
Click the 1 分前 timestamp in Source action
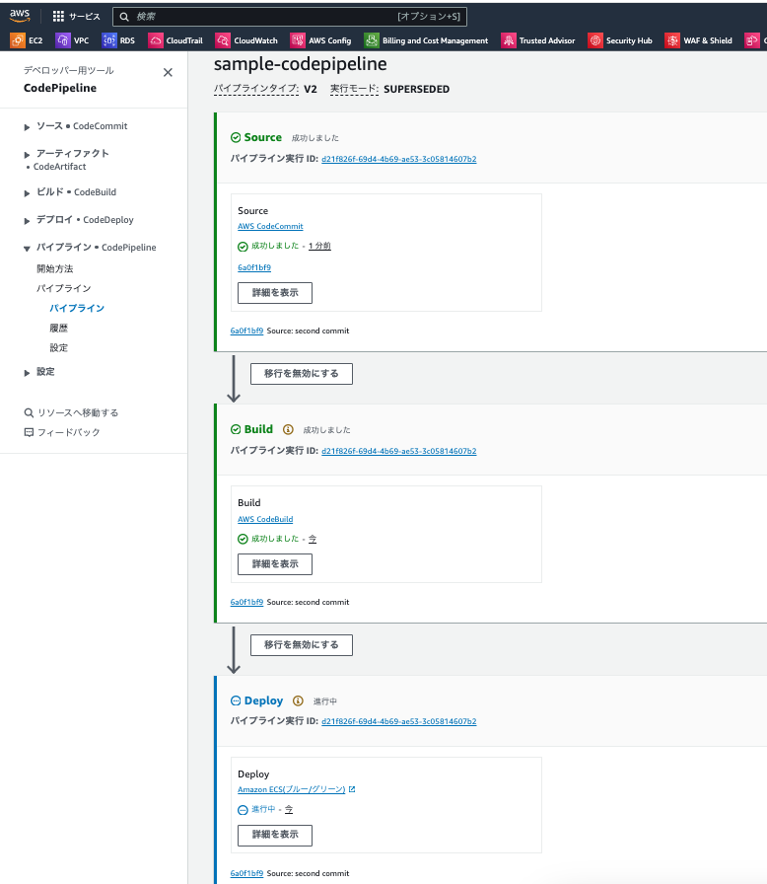(x=319, y=246)
